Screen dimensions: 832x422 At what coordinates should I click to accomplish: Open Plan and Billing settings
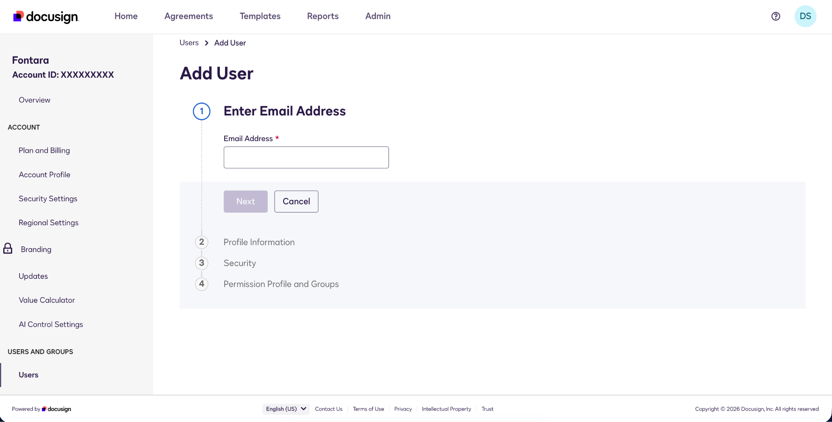(44, 150)
